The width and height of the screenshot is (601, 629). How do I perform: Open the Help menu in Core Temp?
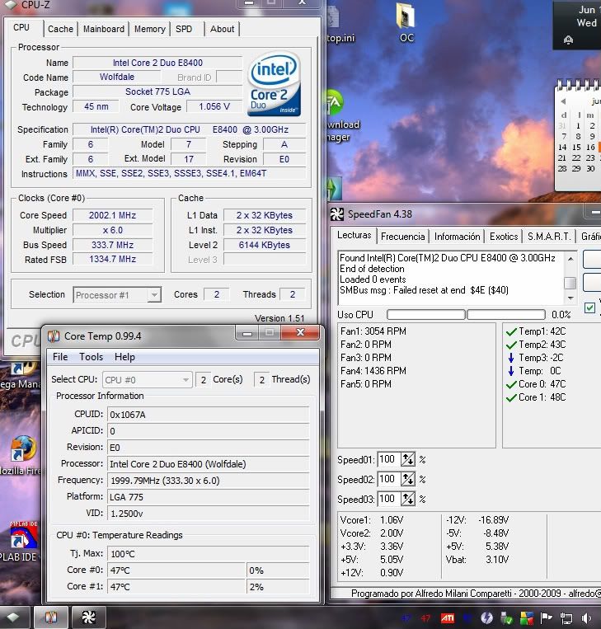click(x=124, y=357)
